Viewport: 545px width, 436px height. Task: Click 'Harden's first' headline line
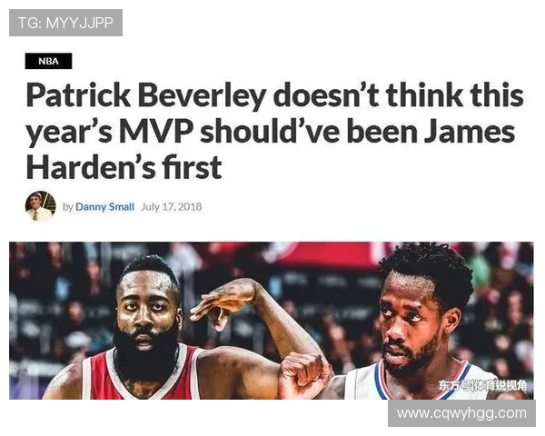(124, 167)
